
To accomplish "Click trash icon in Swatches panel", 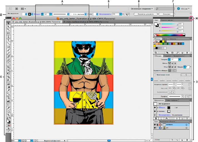I will [x=187, y=53].
